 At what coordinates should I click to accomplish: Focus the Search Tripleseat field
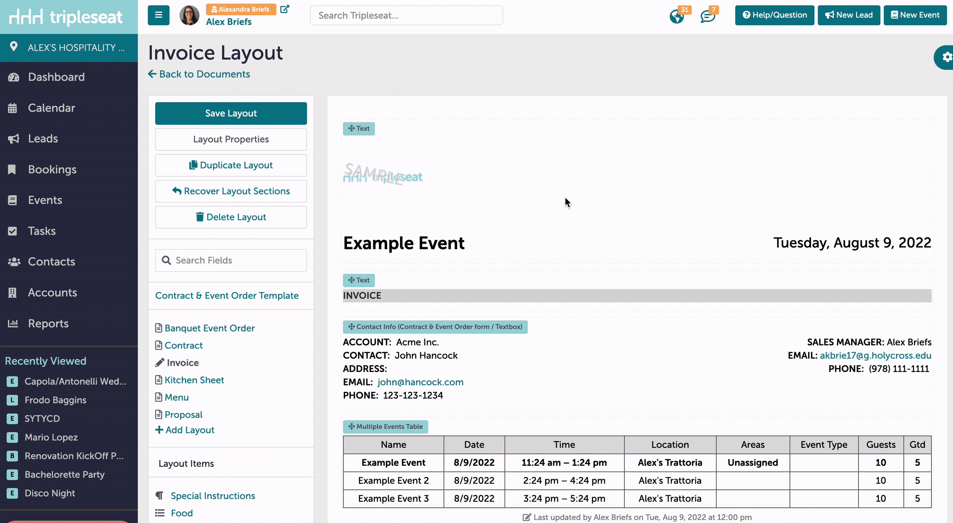pos(406,15)
